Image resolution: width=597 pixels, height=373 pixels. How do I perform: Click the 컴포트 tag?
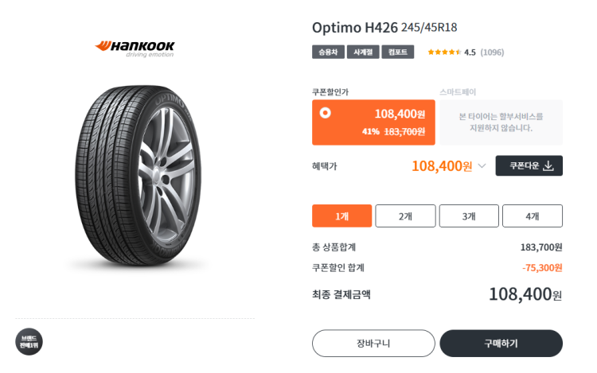coord(397,52)
